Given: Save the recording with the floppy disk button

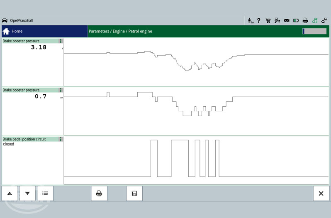Looking at the screenshot, I should [134, 194].
